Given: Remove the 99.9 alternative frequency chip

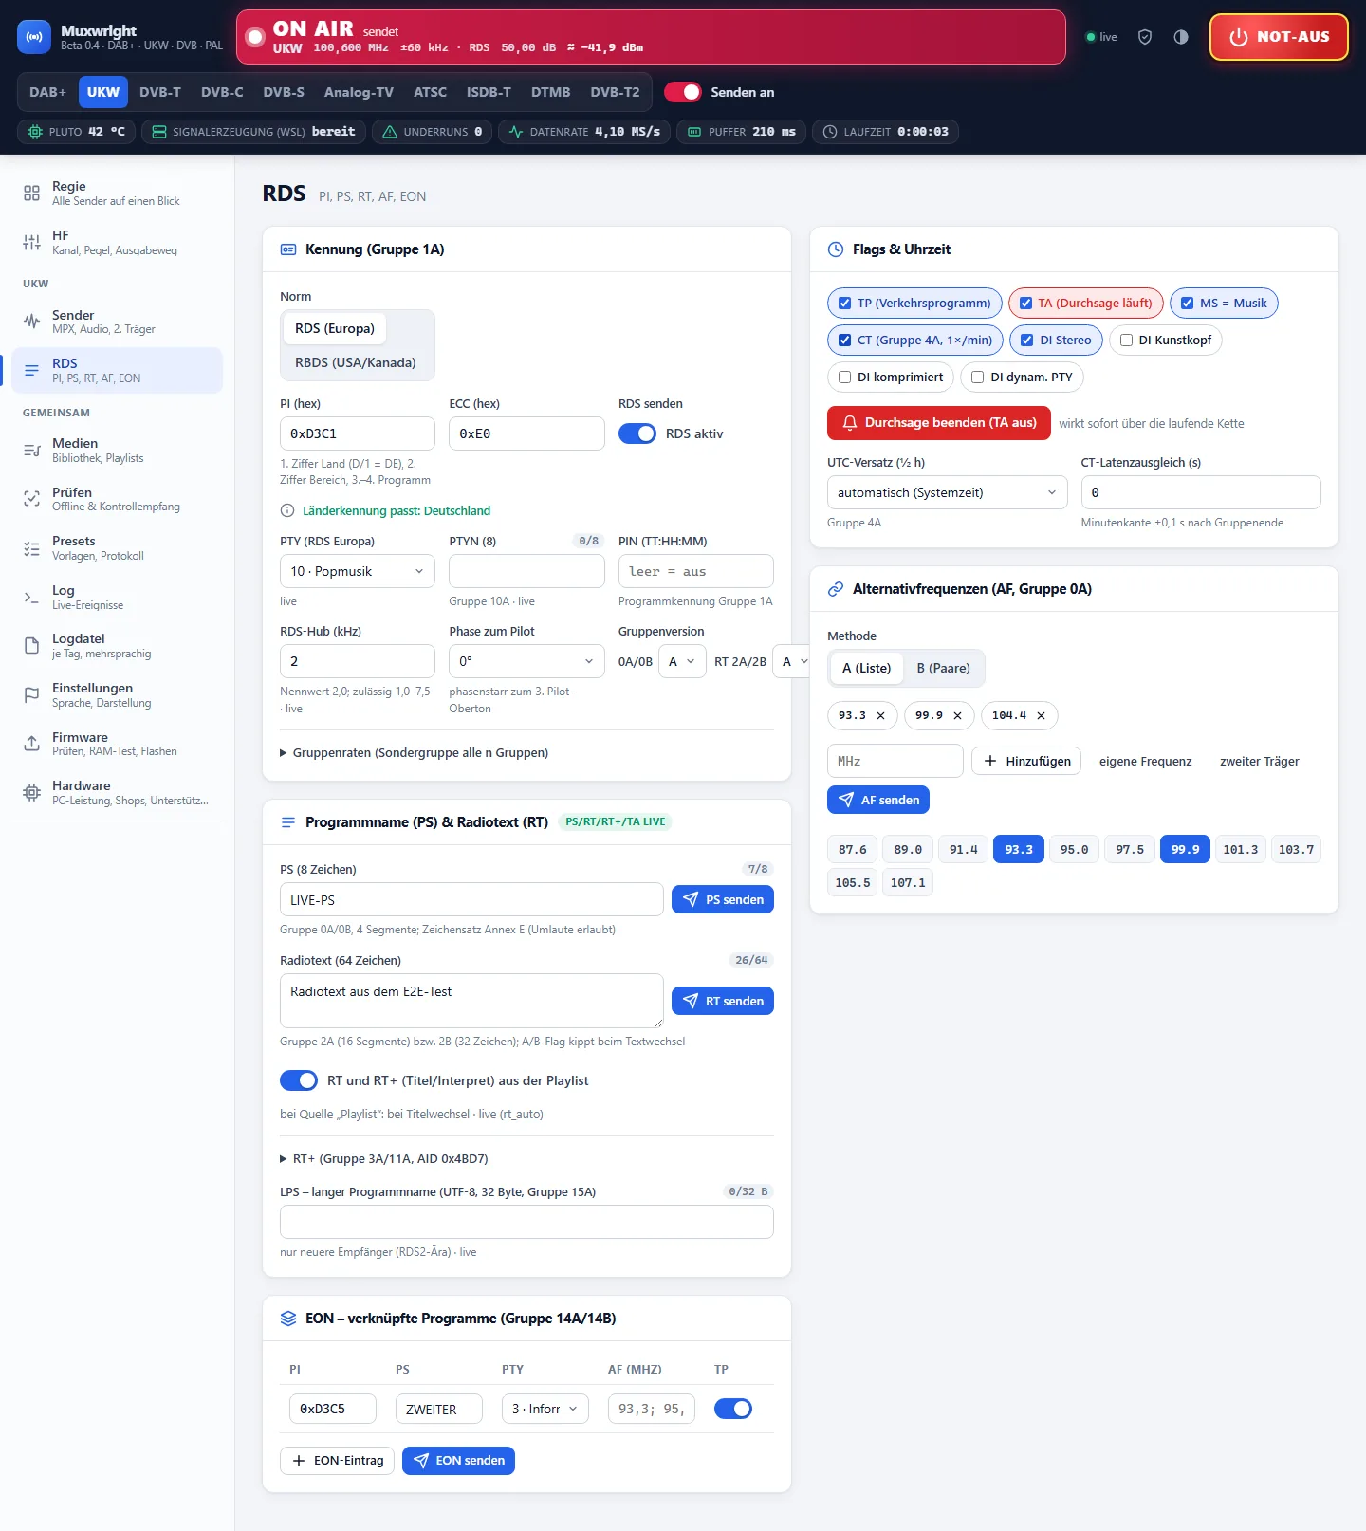Looking at the screenshot, I should [957, 716].
